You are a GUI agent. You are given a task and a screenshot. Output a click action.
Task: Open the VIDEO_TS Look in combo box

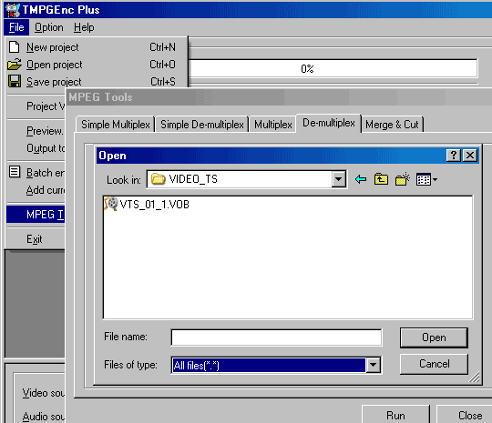coord(247,179)
